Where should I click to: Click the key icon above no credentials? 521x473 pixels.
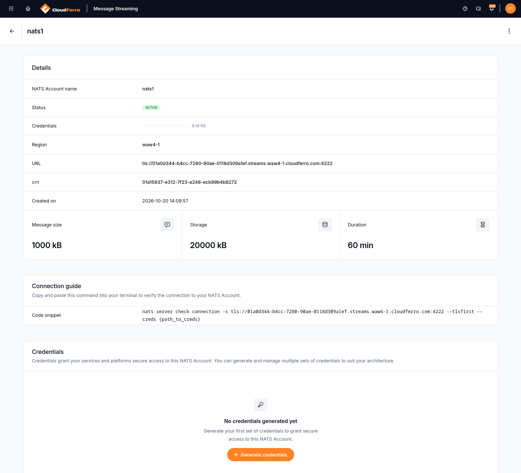[261, 405]
